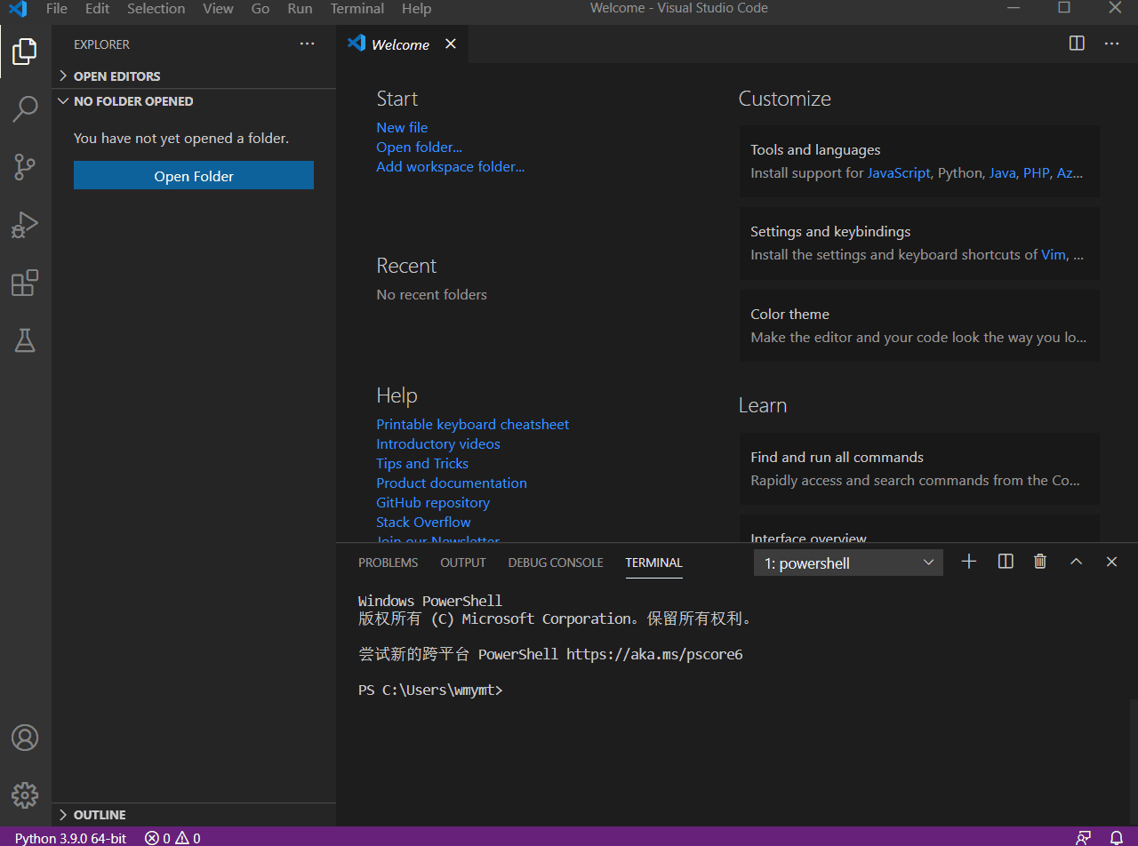The image size is (1138, 846).
Task: Open the Test flask icon view
Action: pyautogui.click(x=25, y=340)
